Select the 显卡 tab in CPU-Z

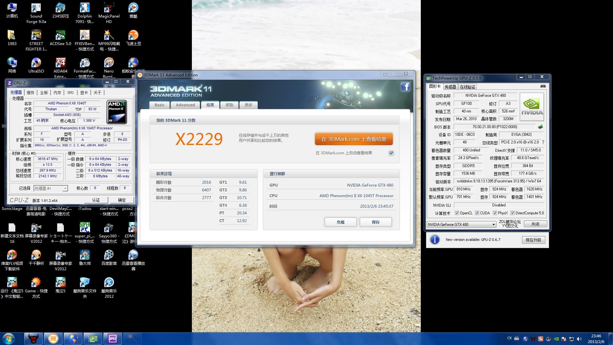click(84, 93)
